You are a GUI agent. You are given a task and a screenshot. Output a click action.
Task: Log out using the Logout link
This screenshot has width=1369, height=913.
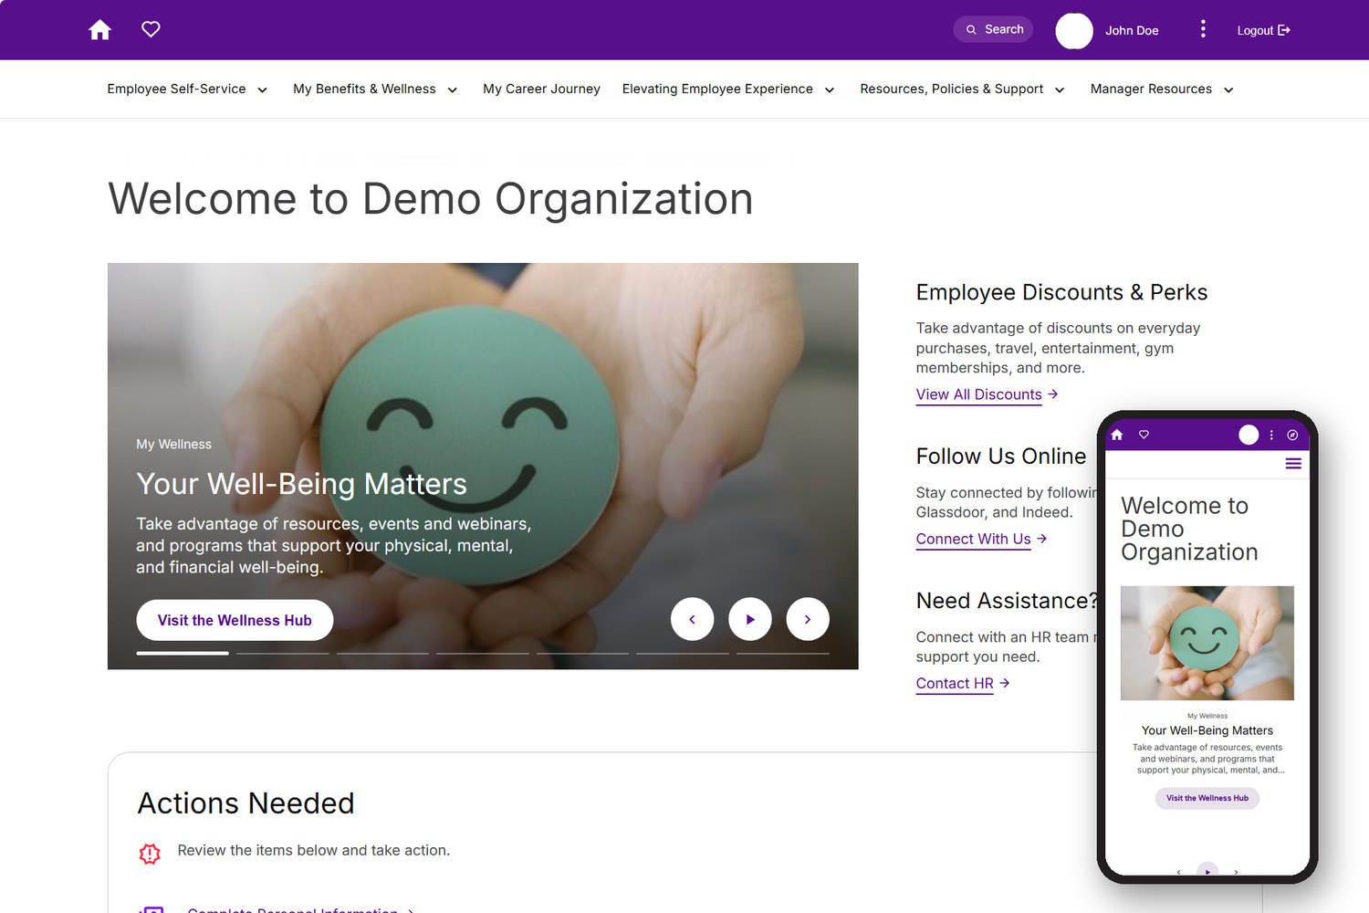pyautogui.click(x=1263, y=30)
